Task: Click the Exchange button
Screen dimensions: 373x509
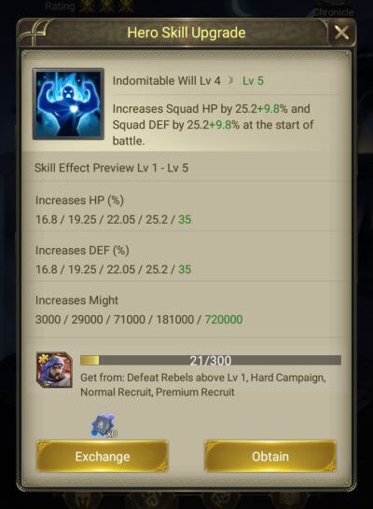Action: pyautogui.click(x=103, y=456)
